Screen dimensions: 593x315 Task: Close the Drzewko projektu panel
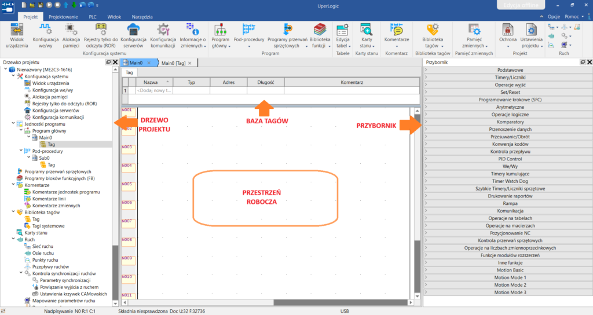pyautogui.click(x=115, y=62)
